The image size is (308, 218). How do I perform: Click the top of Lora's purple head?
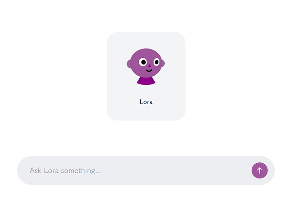(x=146, y=51)
